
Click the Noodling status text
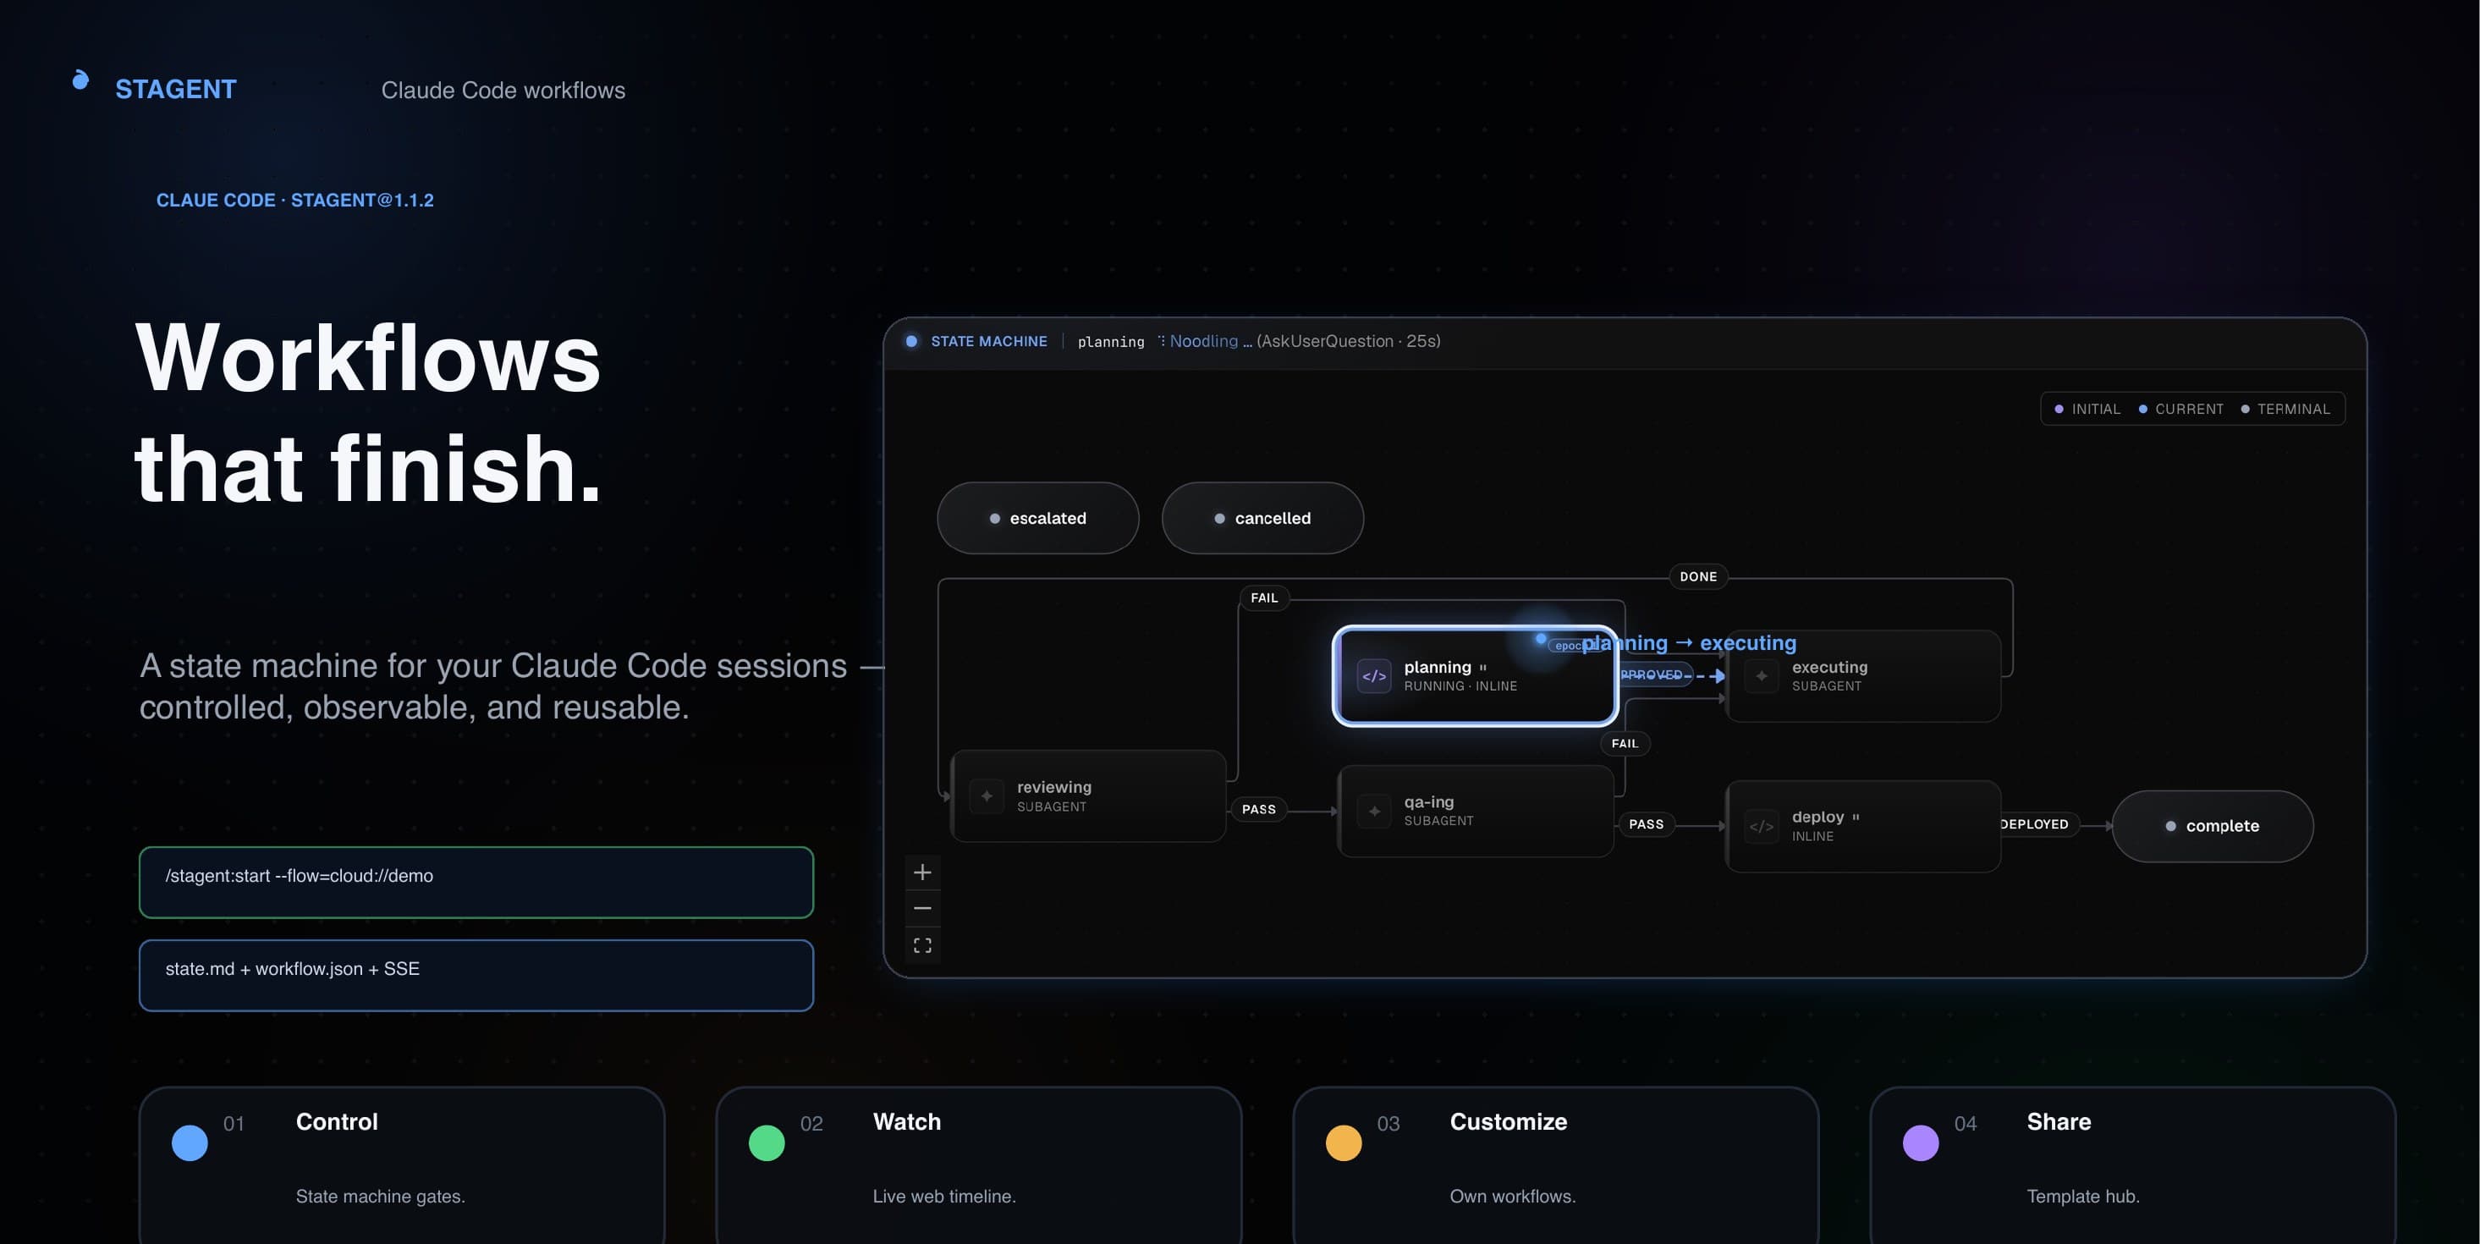(x=1210, y=341)
